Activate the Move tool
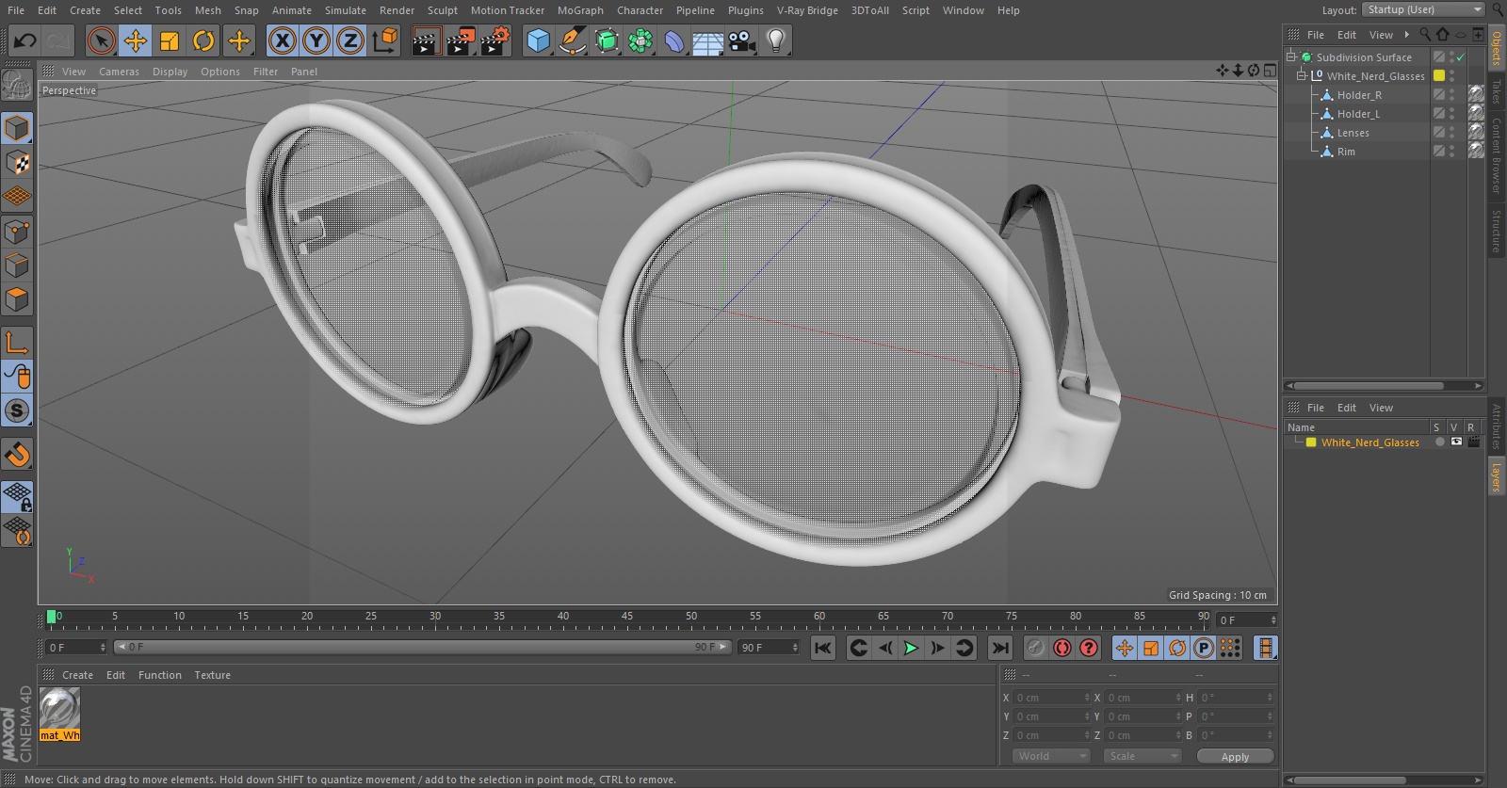Image resolution: width=1507 pixels, height=788 pixels. pyautogui.click(x=136, y=40)
